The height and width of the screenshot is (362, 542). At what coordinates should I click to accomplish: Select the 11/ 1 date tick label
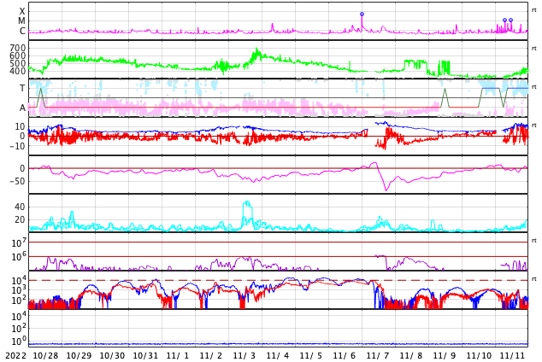pos(178,356)
